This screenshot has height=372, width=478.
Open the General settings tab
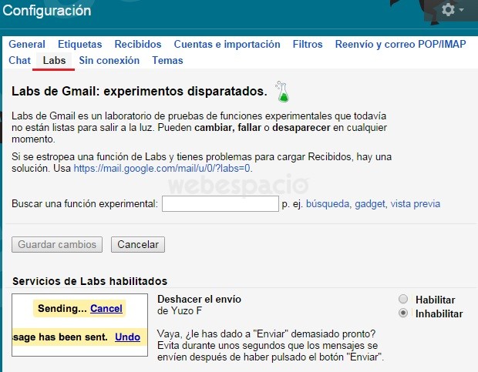[x=27, y=44]
